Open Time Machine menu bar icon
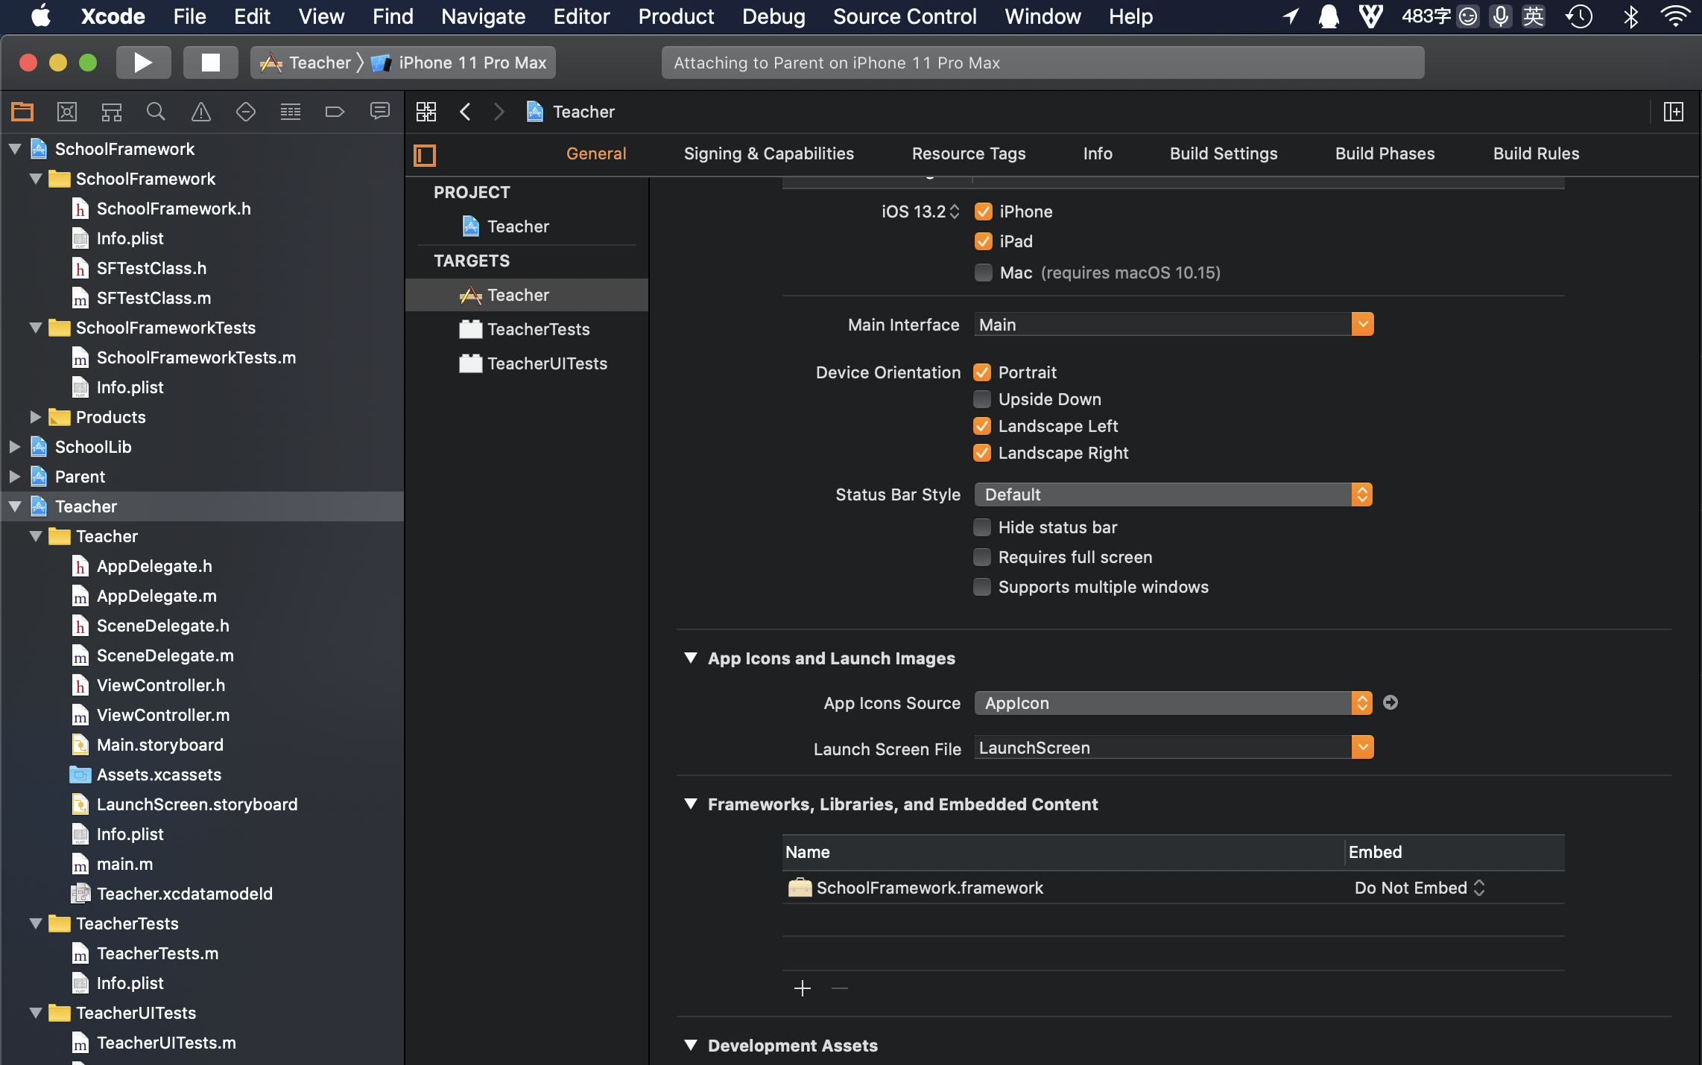This screenshot has width=1702, height=1065. (x=1579, y=16)
